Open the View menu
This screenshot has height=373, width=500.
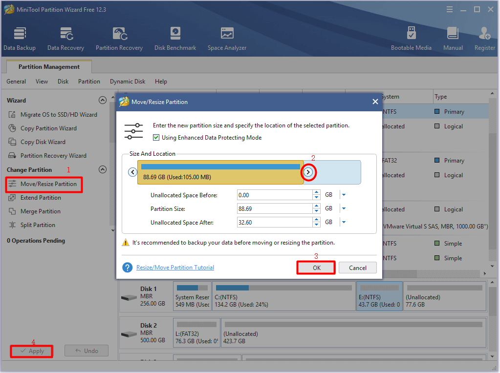tap(42, 82)
